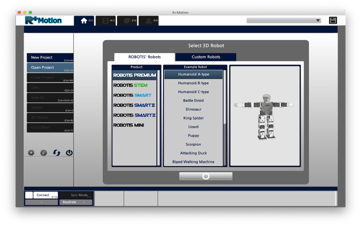
Task: Select Puppy example robot
Action: 193,135
